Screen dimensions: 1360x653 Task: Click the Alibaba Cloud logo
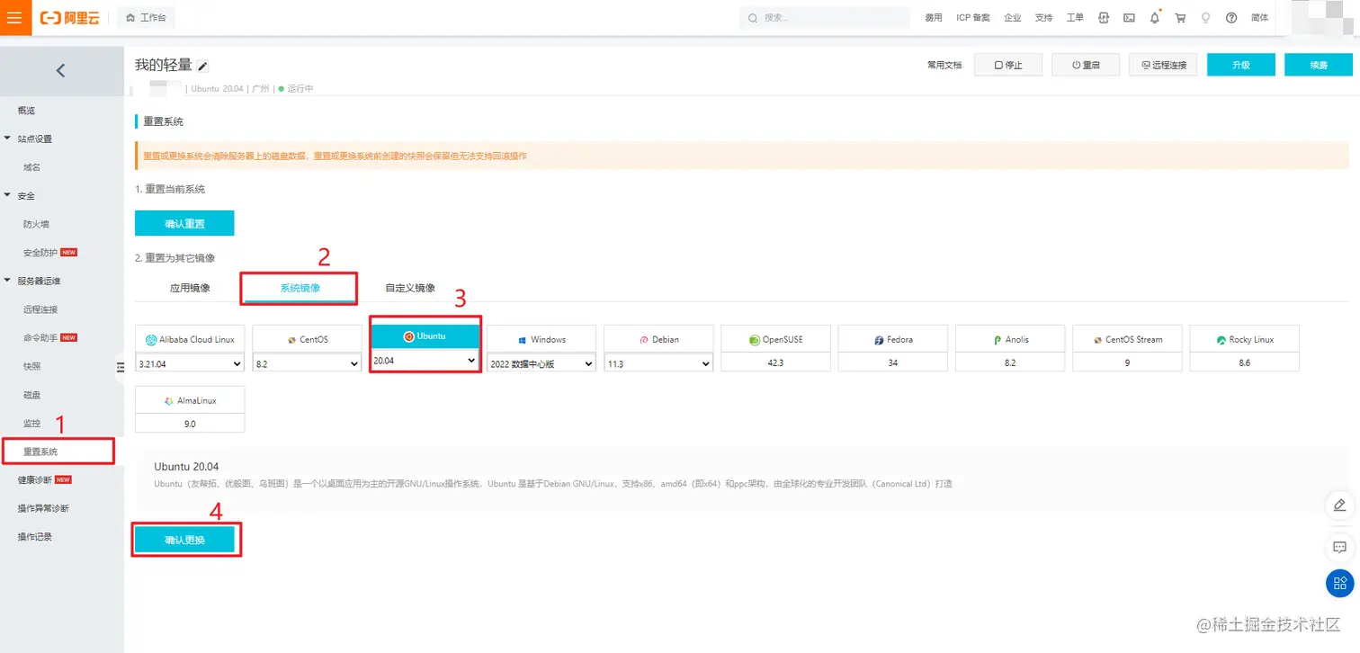[x=70, y=18]
